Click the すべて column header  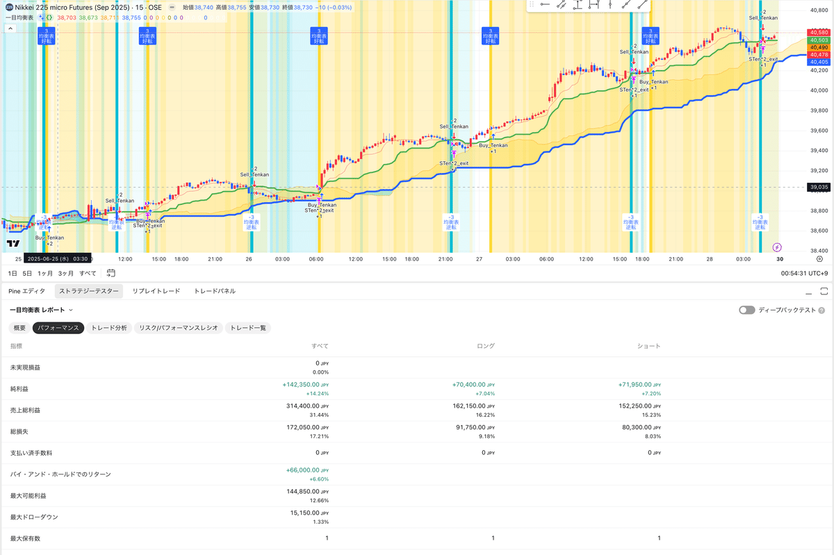pyautogui.click(x=320, y=345)
